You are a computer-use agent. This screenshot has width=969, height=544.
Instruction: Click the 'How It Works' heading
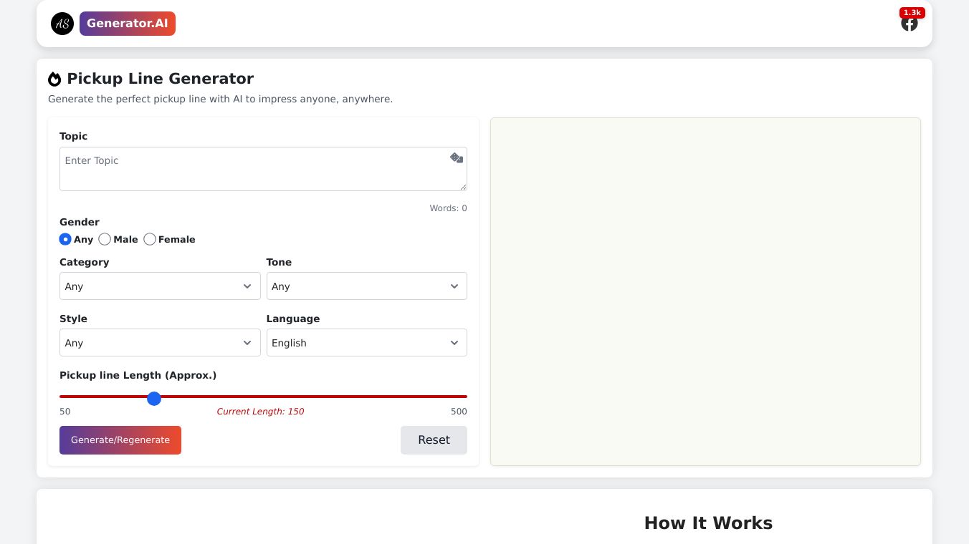pos(708,523)
